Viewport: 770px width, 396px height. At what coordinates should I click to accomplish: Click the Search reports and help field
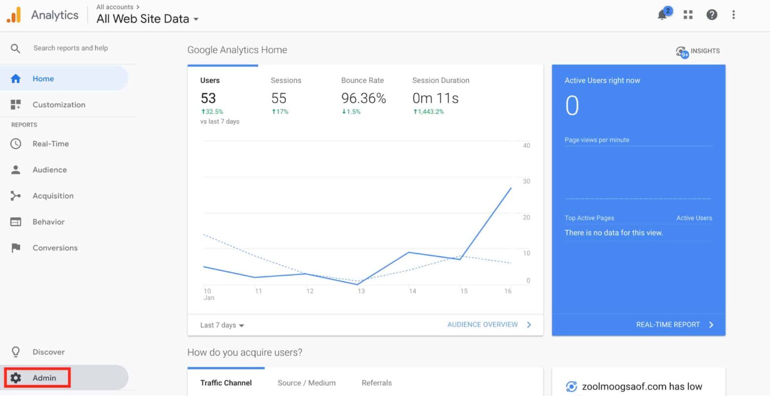point(71,48)
